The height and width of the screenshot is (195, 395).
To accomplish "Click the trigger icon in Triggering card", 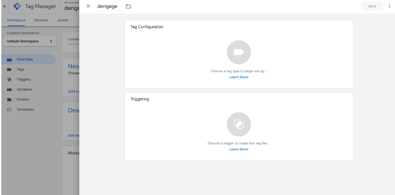I will [x=239, y=124].
